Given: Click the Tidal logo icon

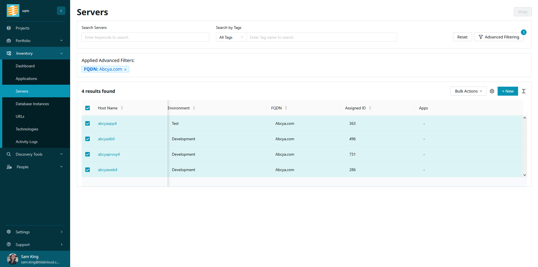Looking at the screenshot, I should [x=13, y=11].
